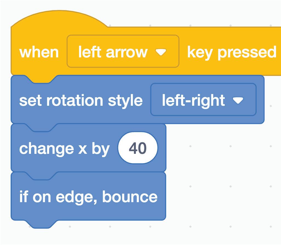Select the "set rotation style" block label
The width and height of the screenshot is (281, 245).
click(x=81, y=100)
